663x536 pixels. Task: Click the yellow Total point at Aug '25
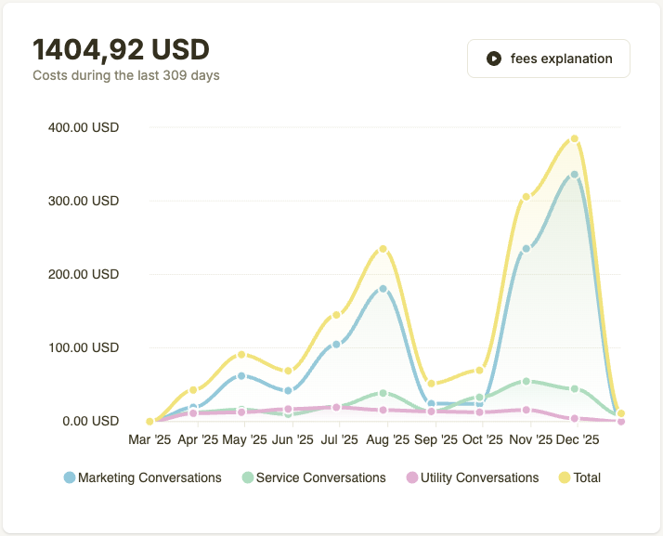(383, 249)
